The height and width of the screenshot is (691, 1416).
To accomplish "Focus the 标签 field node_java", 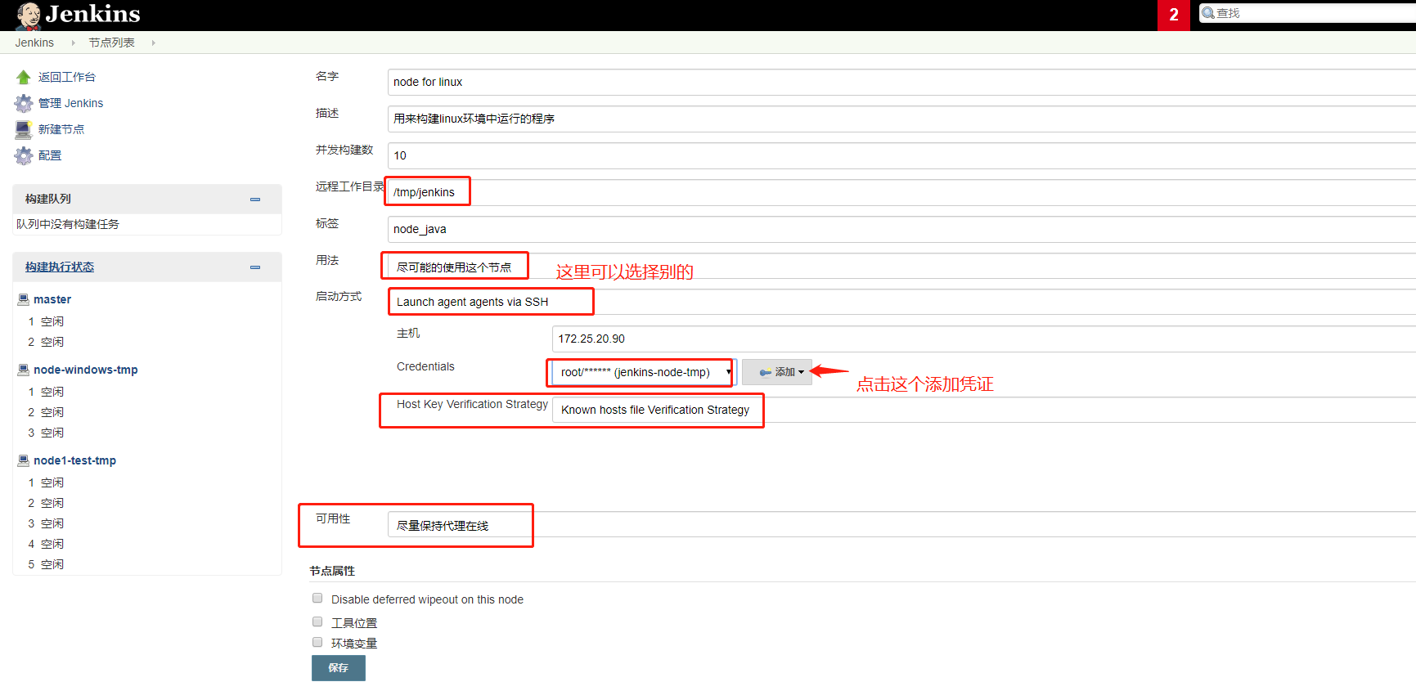I will [x=901, y=229].
